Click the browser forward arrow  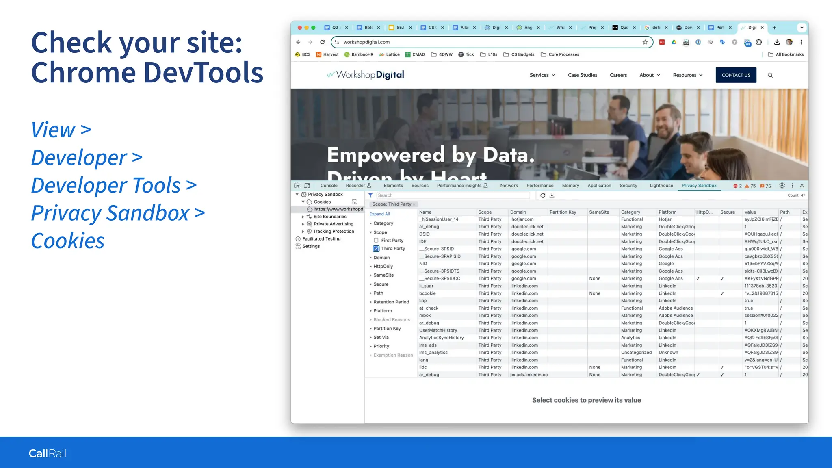[x=310, y=42]
